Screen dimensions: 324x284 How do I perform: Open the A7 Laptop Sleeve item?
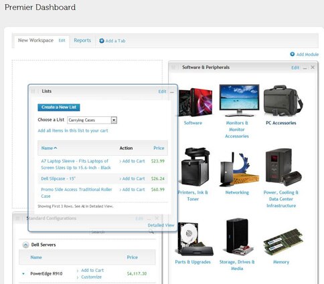pyautogui.click(x=76, y=164)
